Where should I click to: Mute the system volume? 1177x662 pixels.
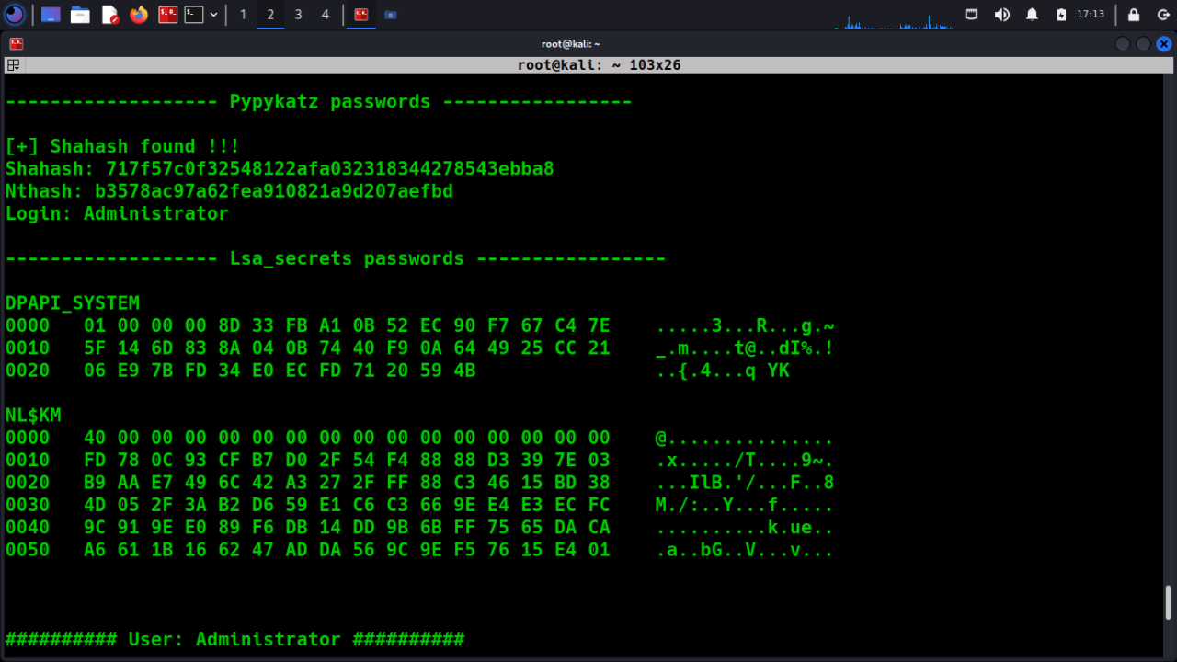[1002, 14]
